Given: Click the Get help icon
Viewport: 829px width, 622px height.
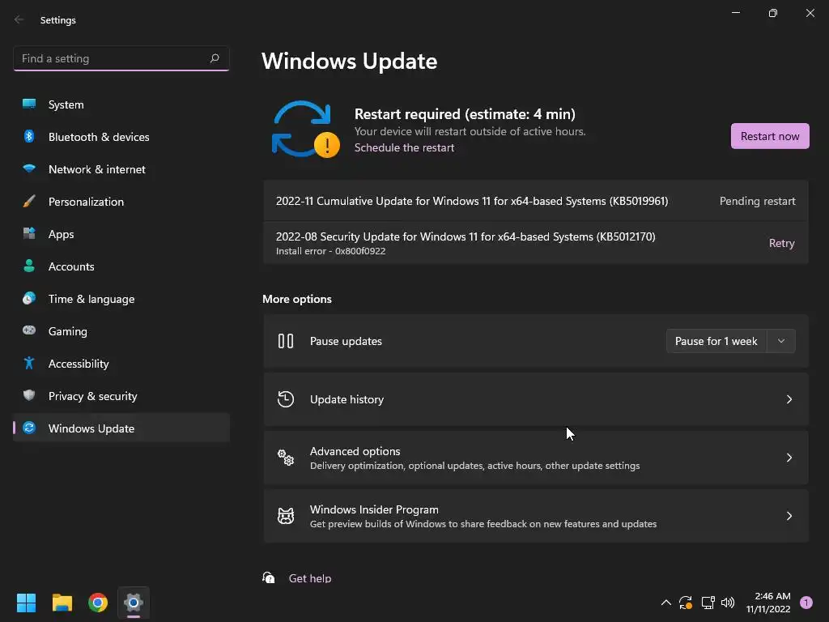Looking at the screenshot, I should pyautogui.click(x=269, y=577).
